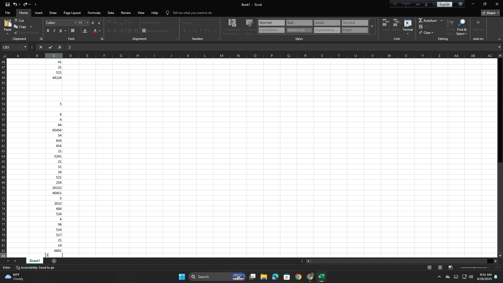Screen dimensions: 503x283
Task: Open the File menu
Action: [8, 13]
